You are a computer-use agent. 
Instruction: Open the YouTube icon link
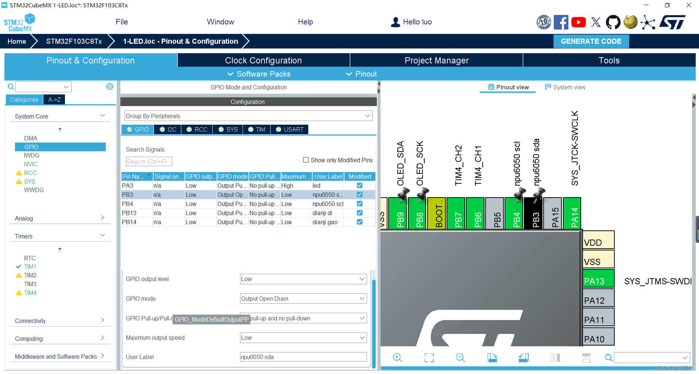[x=578, y=22]
